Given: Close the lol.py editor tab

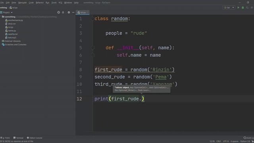Looking at the screenshot, I should tap(88, 12).
